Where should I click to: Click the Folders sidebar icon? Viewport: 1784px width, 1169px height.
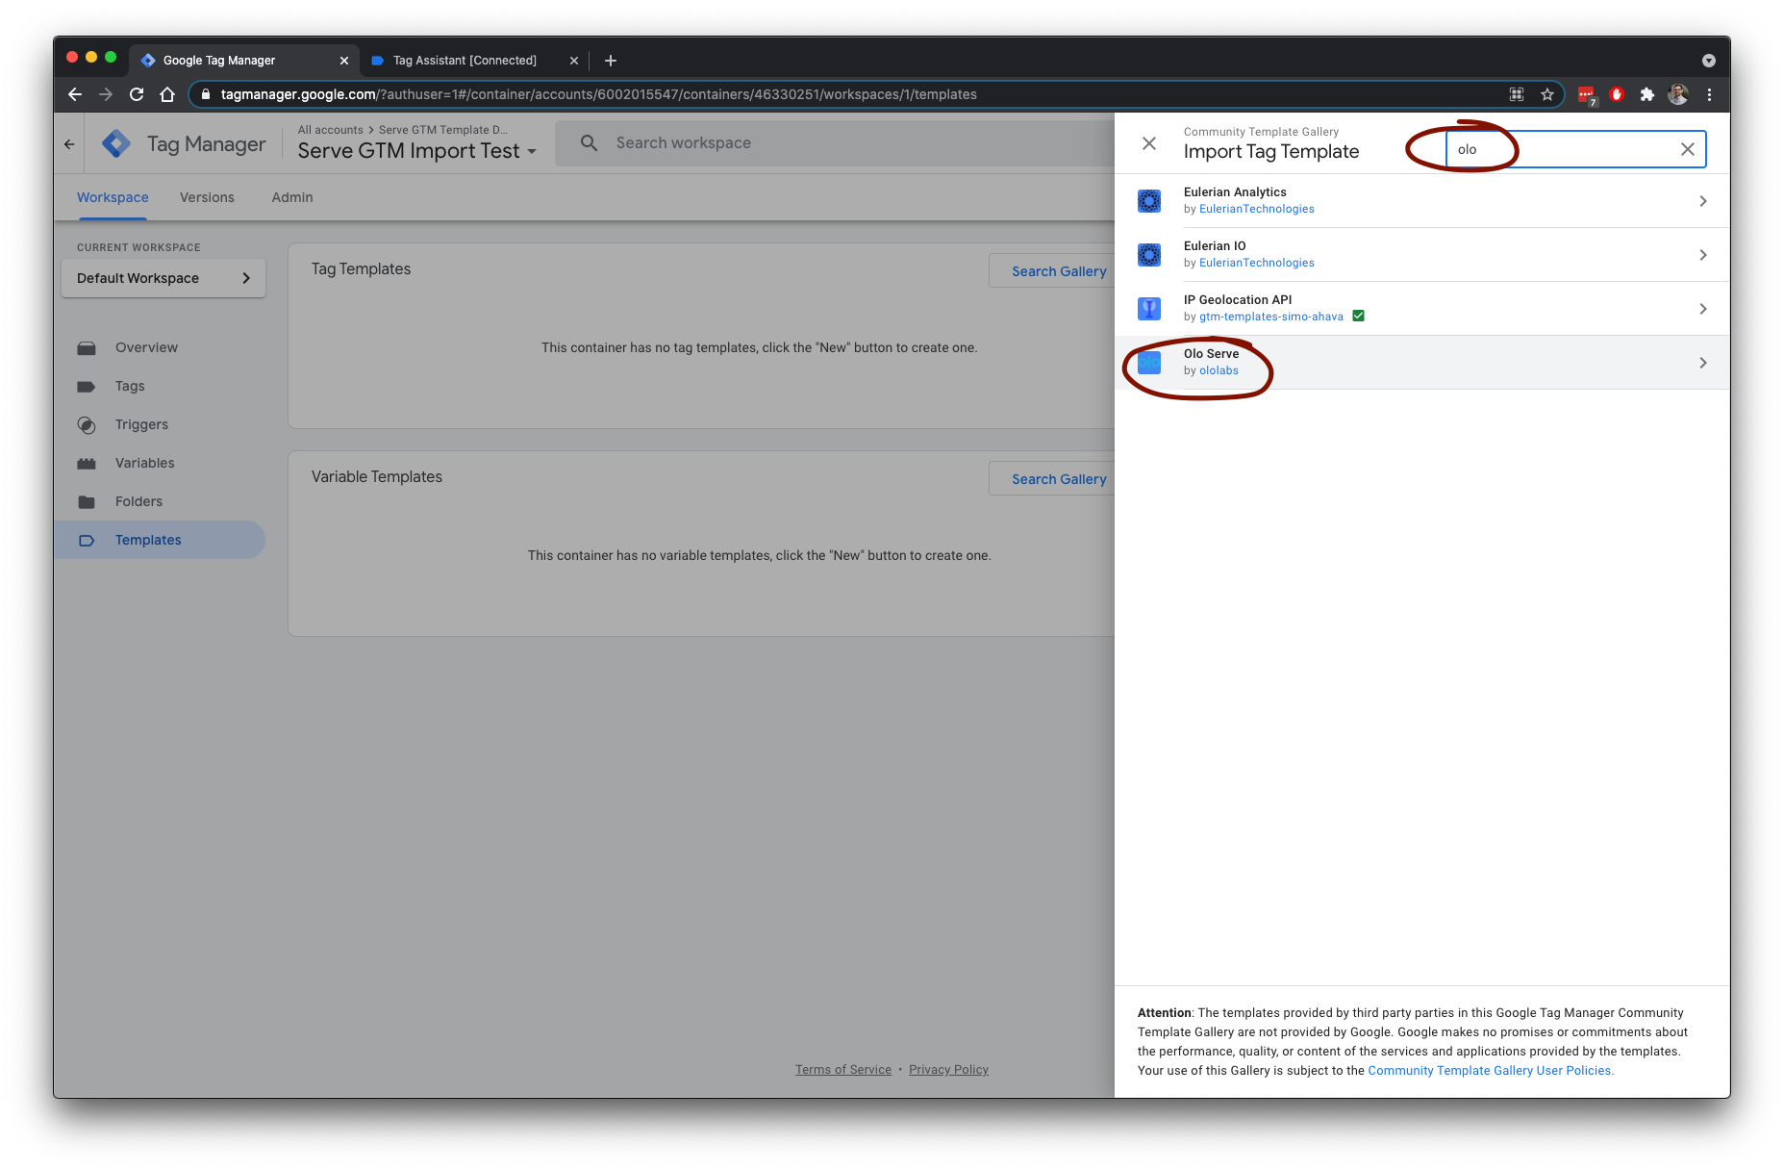[87, 501]
